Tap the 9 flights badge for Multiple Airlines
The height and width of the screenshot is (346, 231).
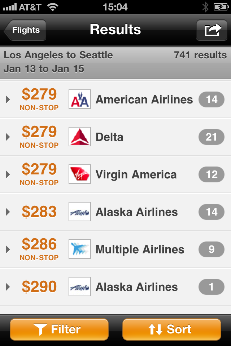point(212,249)
